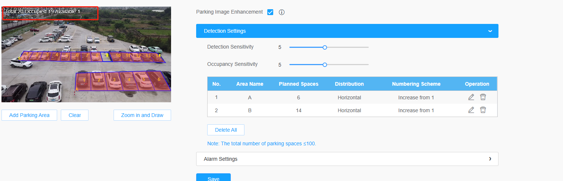The image size is (563, 181).
Task: Adjust the Detection Sensitivity slider handle
Action: point(325,47)
